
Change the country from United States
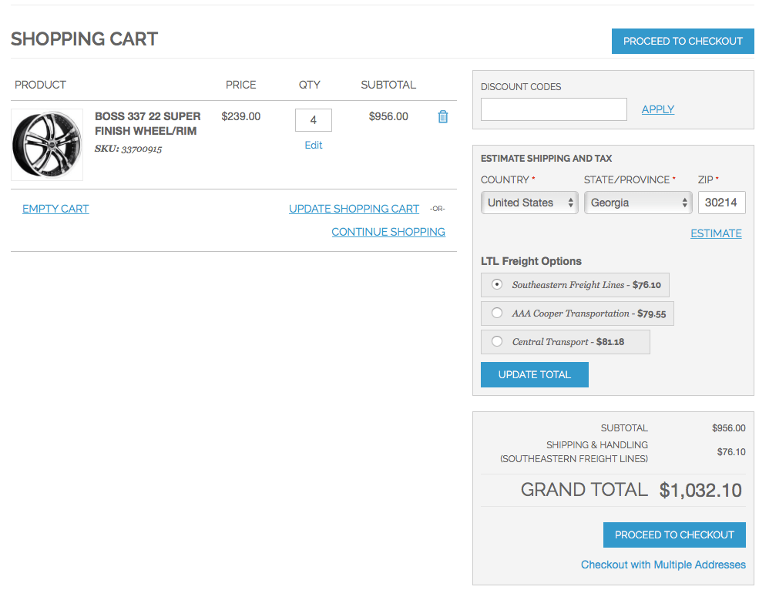click(x=529, y=202)
